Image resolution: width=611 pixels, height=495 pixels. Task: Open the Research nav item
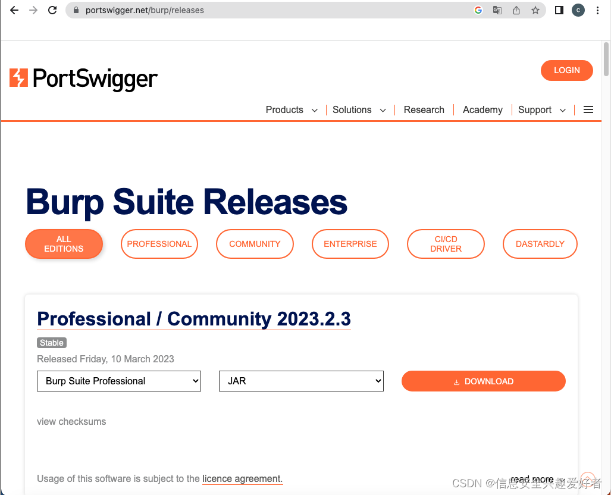(424, 110)
